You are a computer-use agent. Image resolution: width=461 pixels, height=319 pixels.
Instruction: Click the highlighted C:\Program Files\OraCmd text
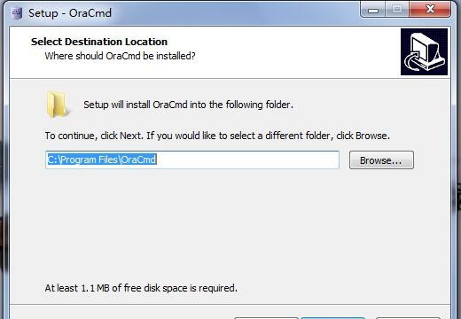[102, 159]
